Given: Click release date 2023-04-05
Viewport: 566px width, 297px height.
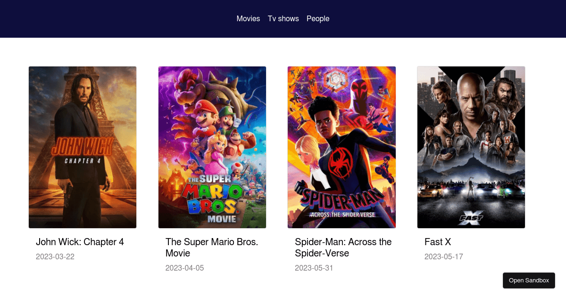Looking at the screenshot, I should click(185, 268).
